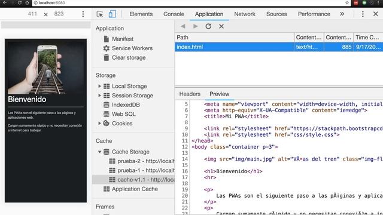Click the IndexedDB database icon
Image resolution: width=383 pixels, height=215 pixels.
coord(107,105)
